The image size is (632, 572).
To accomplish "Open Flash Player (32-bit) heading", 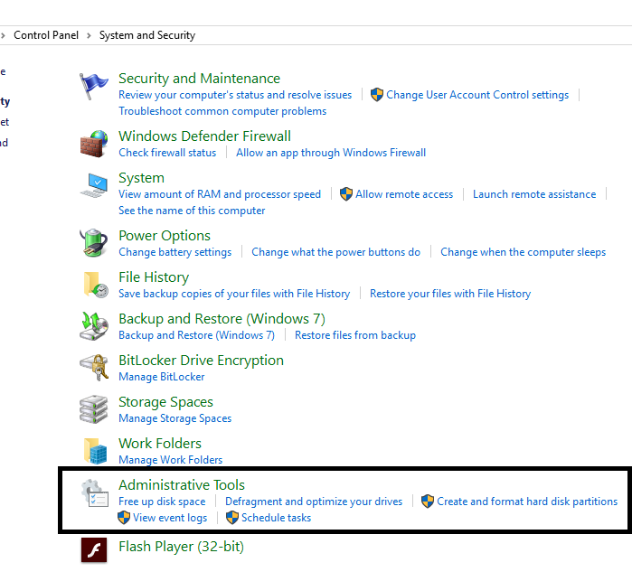I will (x=182, y=547).
